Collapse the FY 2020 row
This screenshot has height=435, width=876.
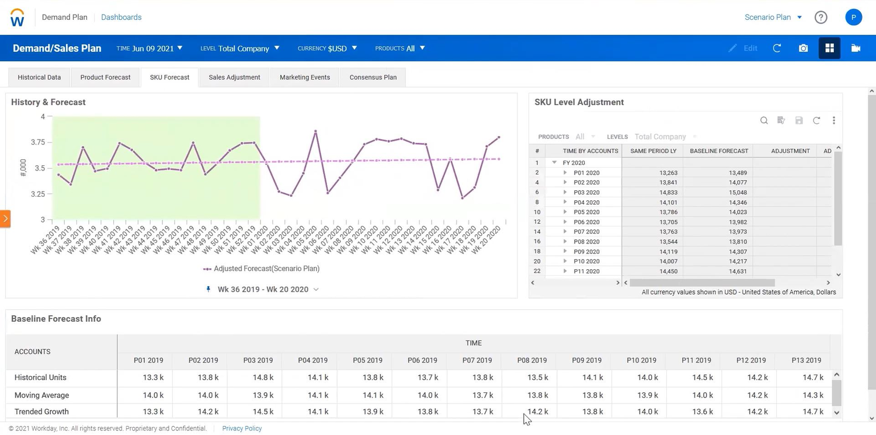coord(554,163)
